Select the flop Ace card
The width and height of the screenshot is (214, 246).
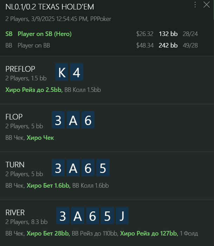pyautogui.click(x=73, y=120)
